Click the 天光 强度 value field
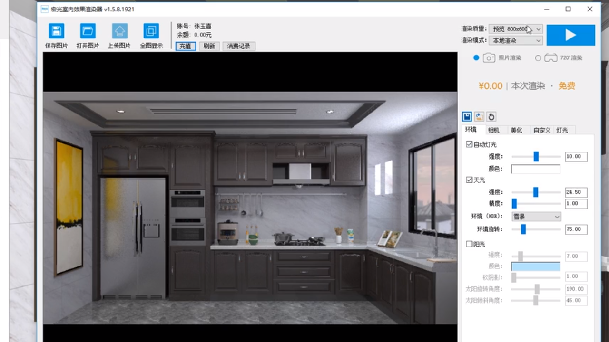The width and height of the screenshot is (609, 342). pos(576,192)
